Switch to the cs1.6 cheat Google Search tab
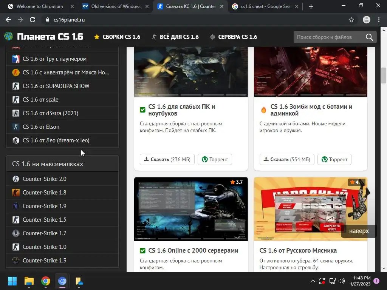Viewport: 387px width, 290px height. (x=265, y=6)
